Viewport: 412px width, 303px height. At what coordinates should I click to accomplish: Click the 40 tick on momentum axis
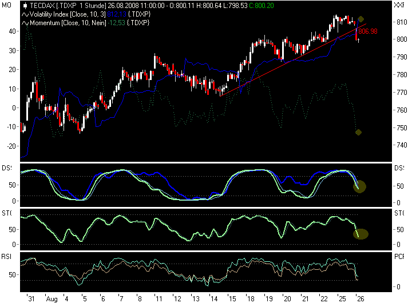13,31
